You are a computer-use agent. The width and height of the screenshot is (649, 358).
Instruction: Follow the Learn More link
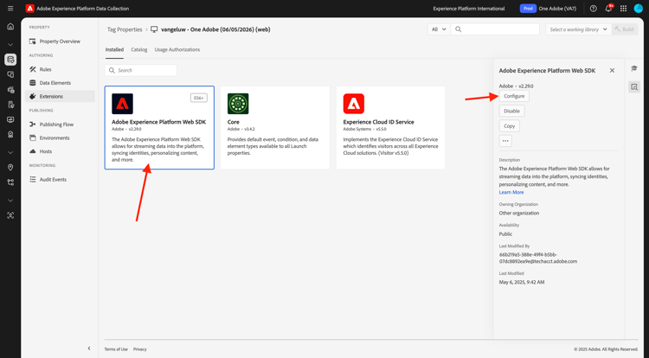[x=511, y=192]
